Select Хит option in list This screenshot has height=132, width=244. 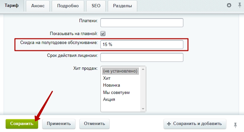pyautogui.click(x=120, y=78)
